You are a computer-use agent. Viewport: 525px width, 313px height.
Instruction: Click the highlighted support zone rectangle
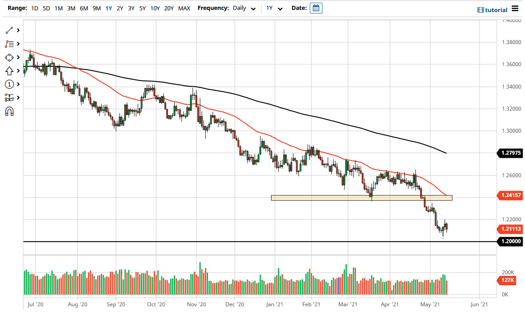click(360, 197)
